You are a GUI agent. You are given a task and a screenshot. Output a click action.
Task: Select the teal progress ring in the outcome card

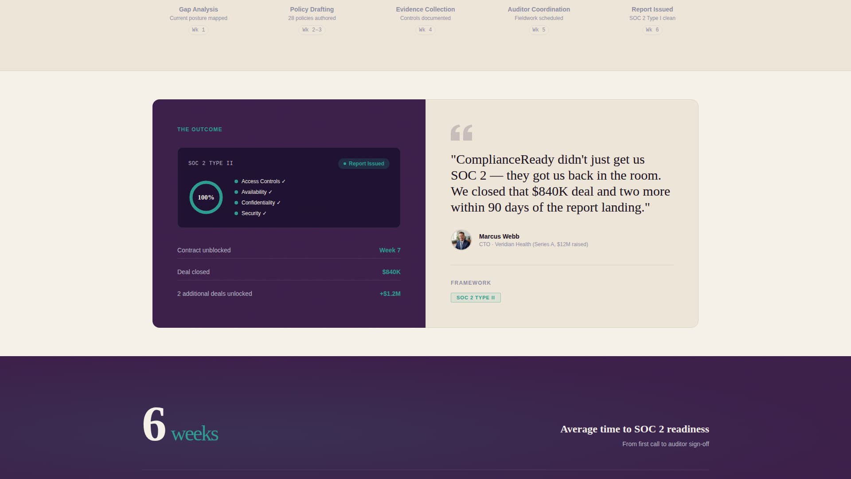point(206,197)
